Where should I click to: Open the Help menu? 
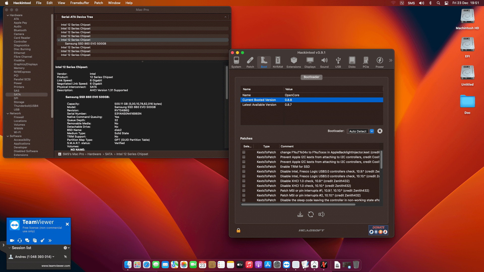pyautogui.click(x=129, y=3)
